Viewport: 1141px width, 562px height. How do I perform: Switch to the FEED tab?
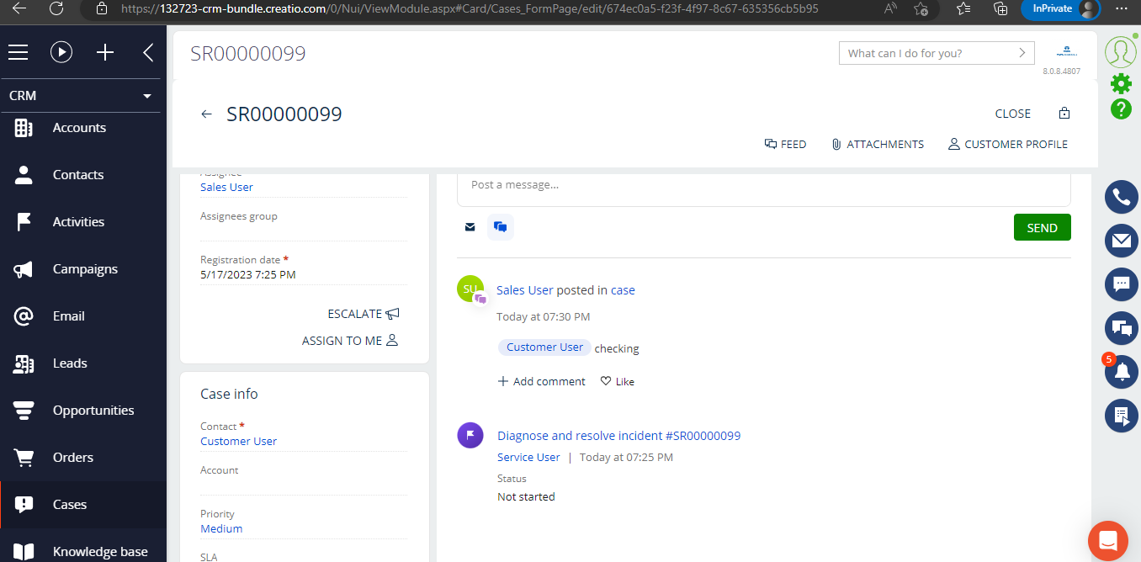(x=785, y=145)
